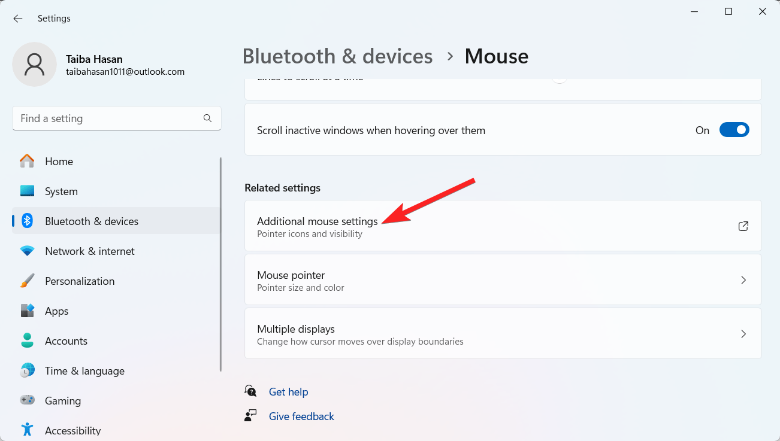Click the search magnifier in Find a setting
The image size is (780, 441).
click(x=207, y=118)
